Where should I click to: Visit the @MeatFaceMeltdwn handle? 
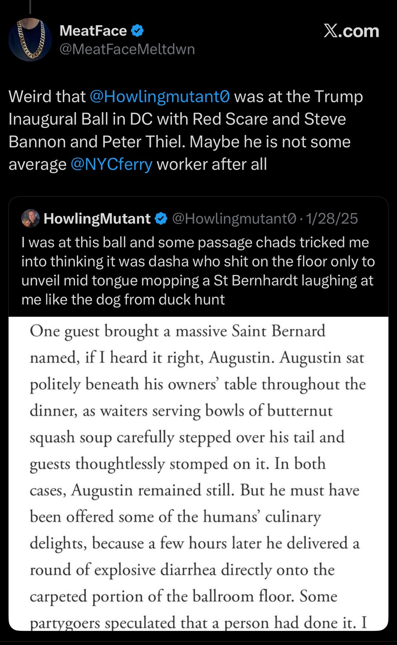pos(127,49)
